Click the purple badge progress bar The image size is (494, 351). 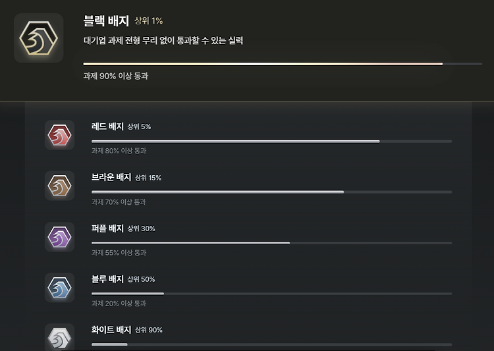click(x=271, y=243)
